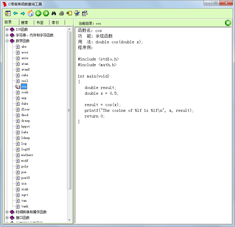Collapse the 数学函数 tree node
The width and height of the screenshot is (235, 227).
coord(7,41)
